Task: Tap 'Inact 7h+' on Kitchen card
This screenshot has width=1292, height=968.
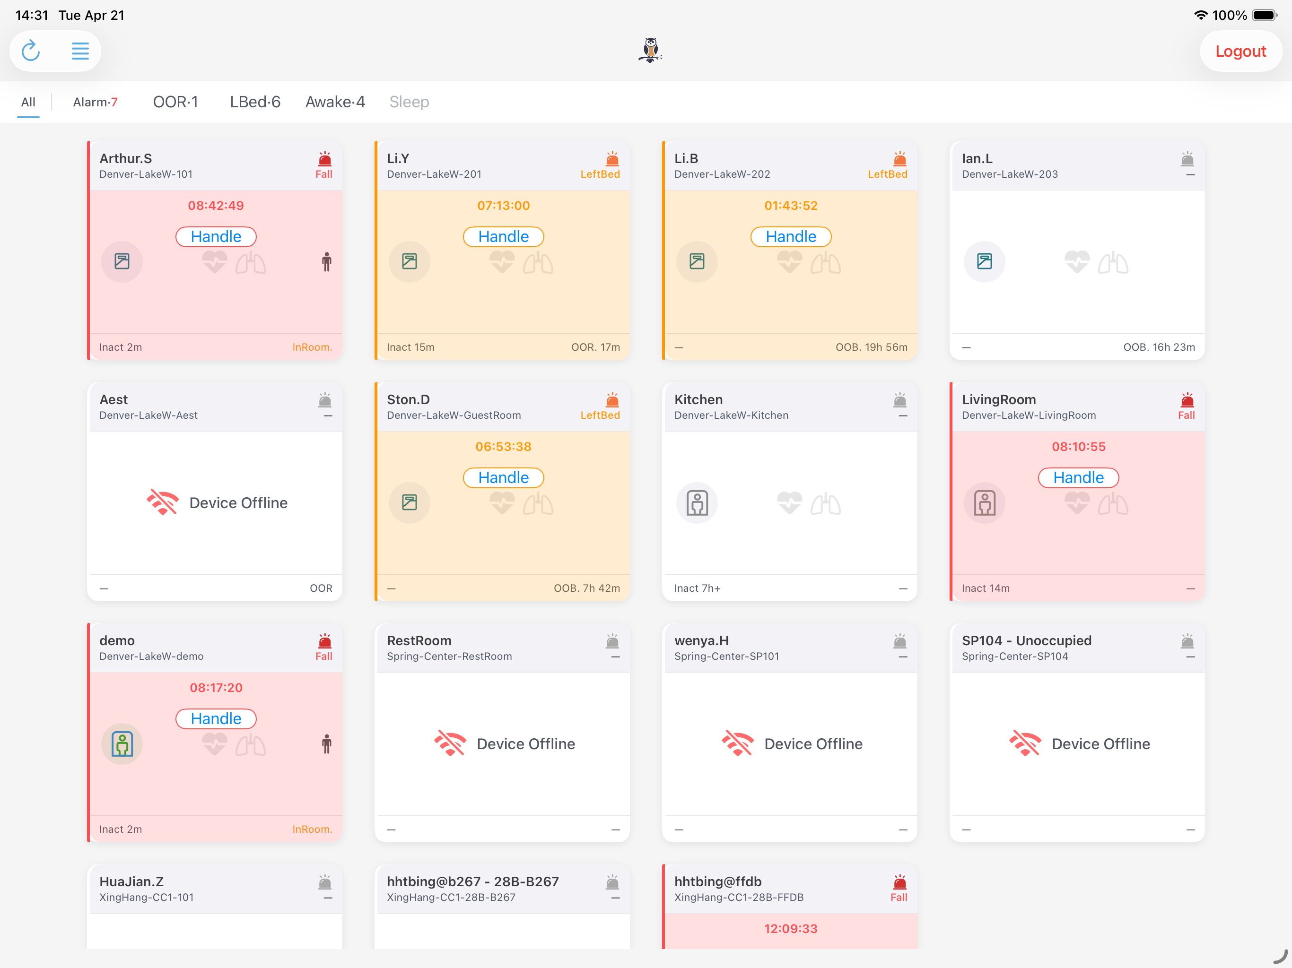Action: tap(698, 588)
